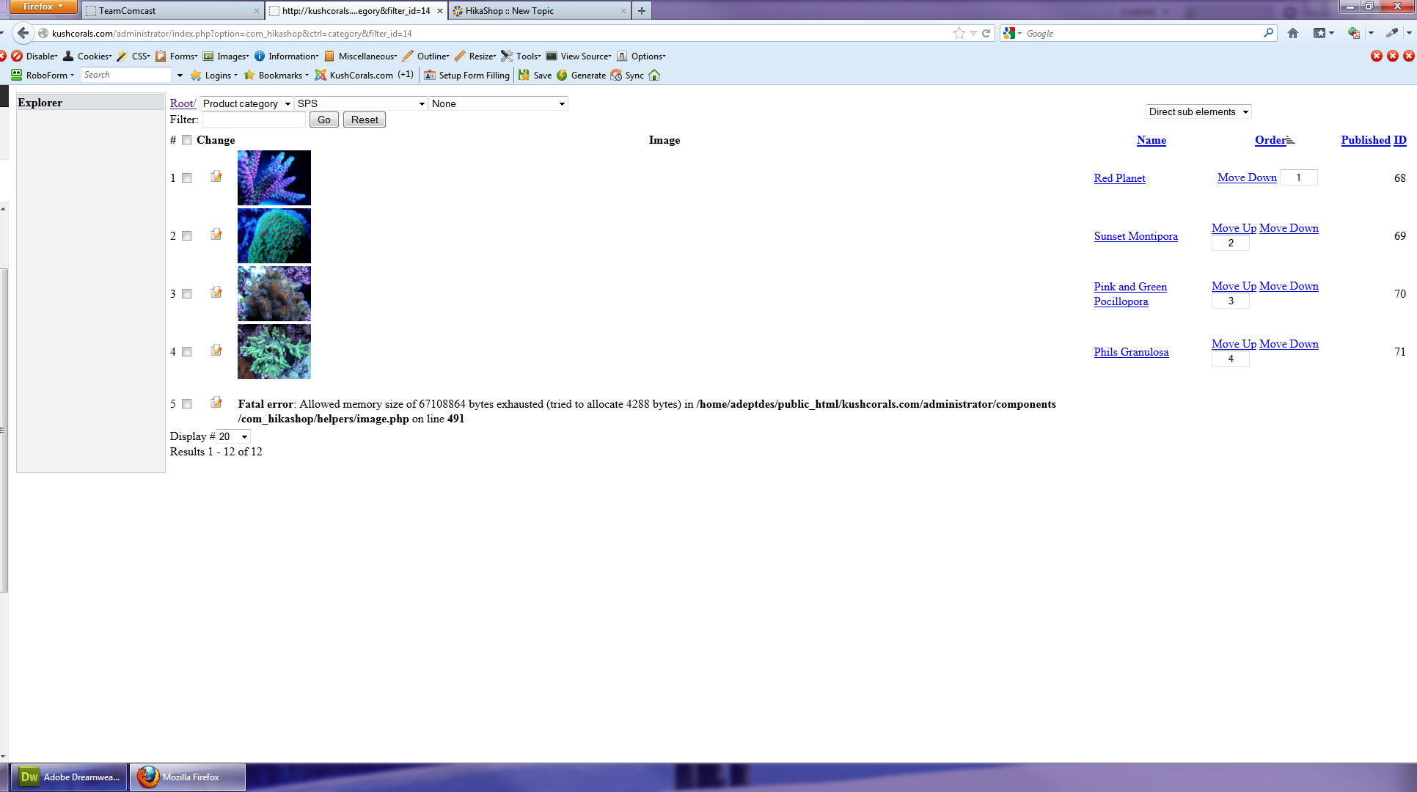
Task: Click the bookmark star in address bar
Action: pos(959,33)
